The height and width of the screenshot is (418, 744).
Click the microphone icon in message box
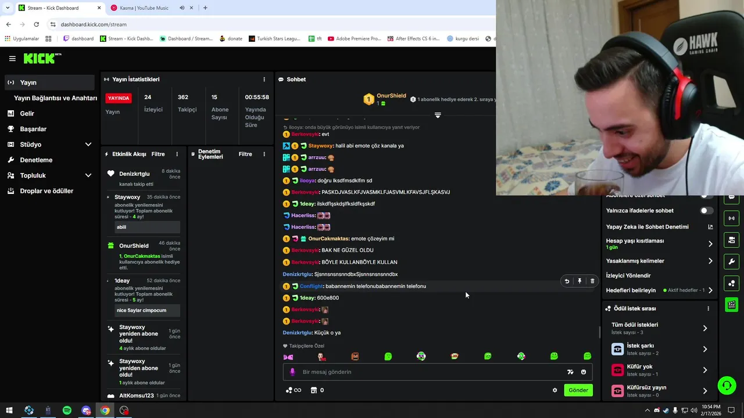point(292,372)
